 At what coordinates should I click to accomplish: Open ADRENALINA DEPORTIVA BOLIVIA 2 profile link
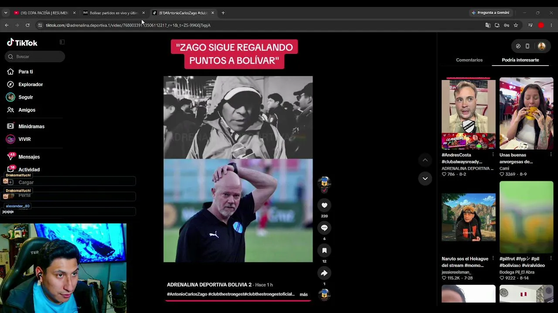[x=209, y=285]
